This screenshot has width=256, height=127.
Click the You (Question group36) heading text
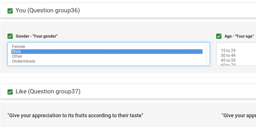(48, 11)
